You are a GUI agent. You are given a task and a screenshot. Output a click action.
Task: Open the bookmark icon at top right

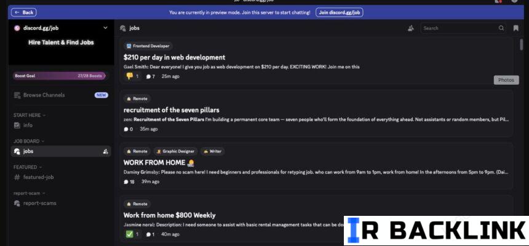[516, 28]
